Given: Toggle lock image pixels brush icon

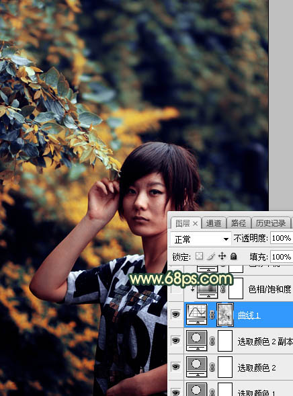Looking at the screenshot, I should coord(211,256).
